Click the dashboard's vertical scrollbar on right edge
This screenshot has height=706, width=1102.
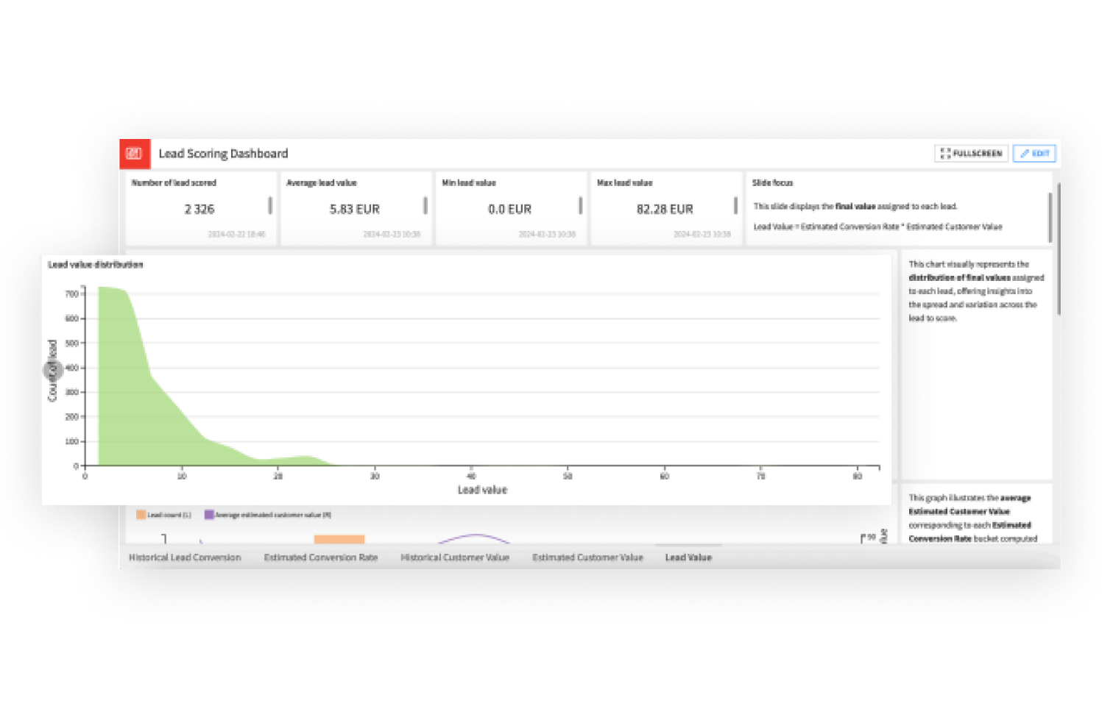coord(1059,249)
